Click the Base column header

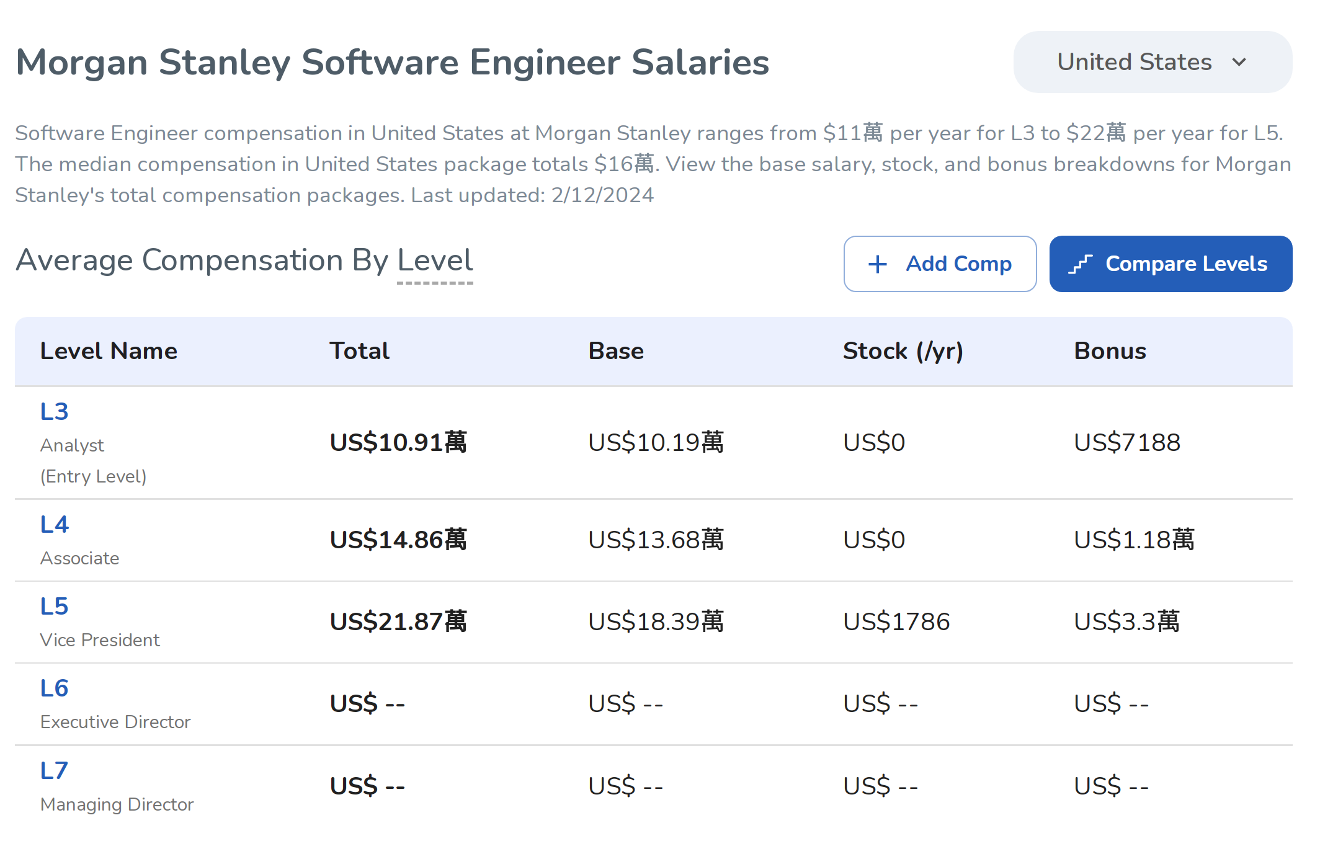pyautogui.click(x=616, y=351)
